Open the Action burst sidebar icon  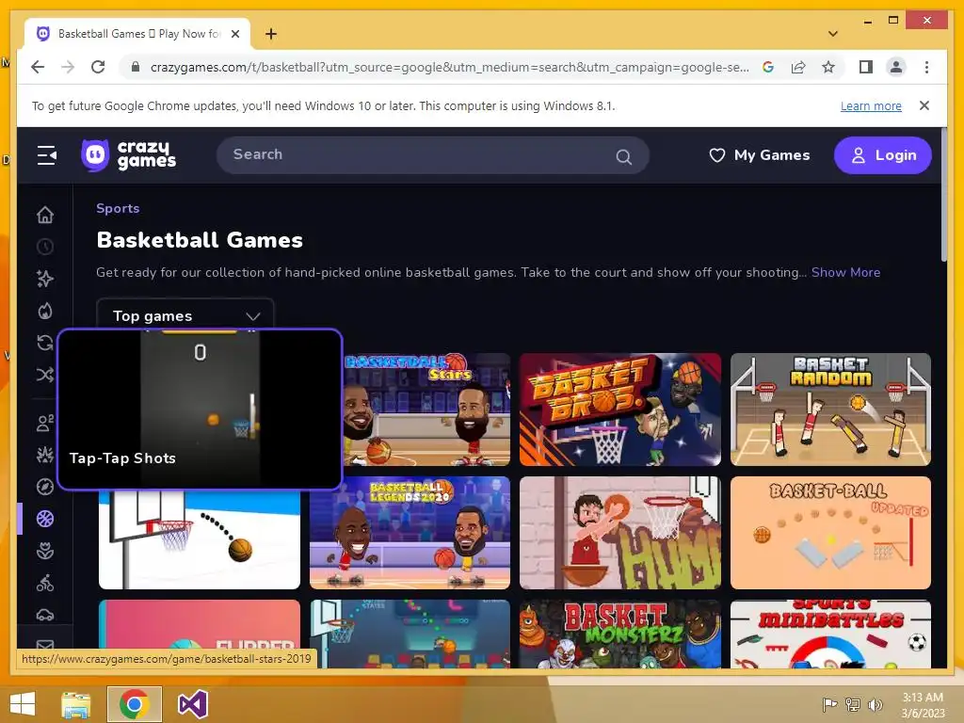point(45,455)
